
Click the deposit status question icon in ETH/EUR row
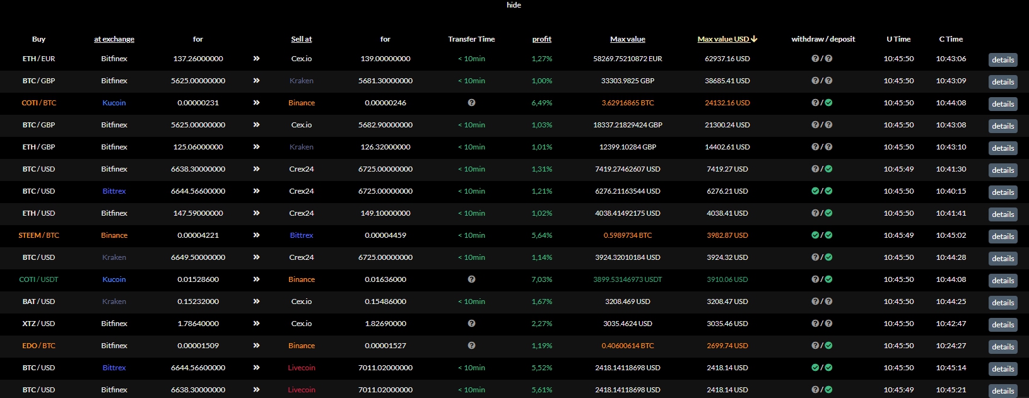coord(828,59)
